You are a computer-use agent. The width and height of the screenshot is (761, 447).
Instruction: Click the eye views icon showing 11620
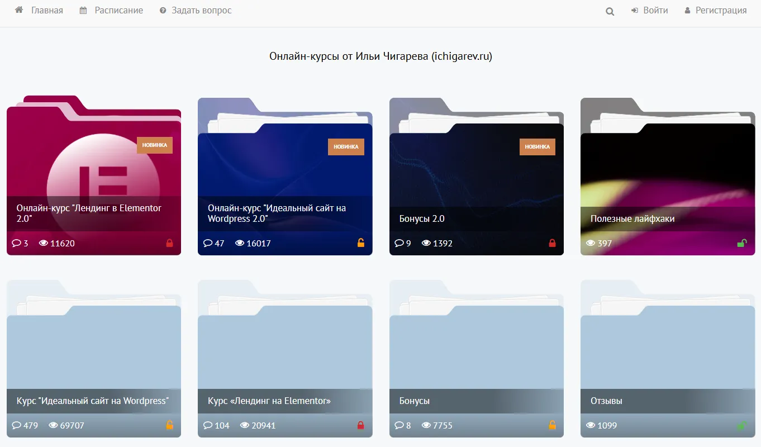point(44,243)
